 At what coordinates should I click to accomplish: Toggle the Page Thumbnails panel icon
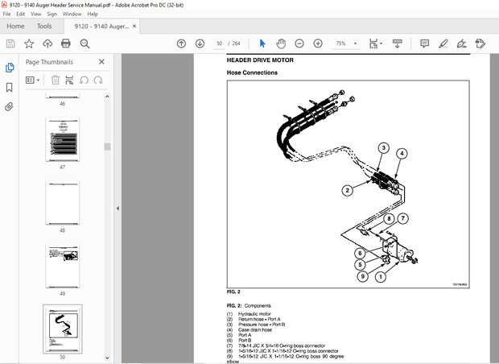tap(10, 68)
